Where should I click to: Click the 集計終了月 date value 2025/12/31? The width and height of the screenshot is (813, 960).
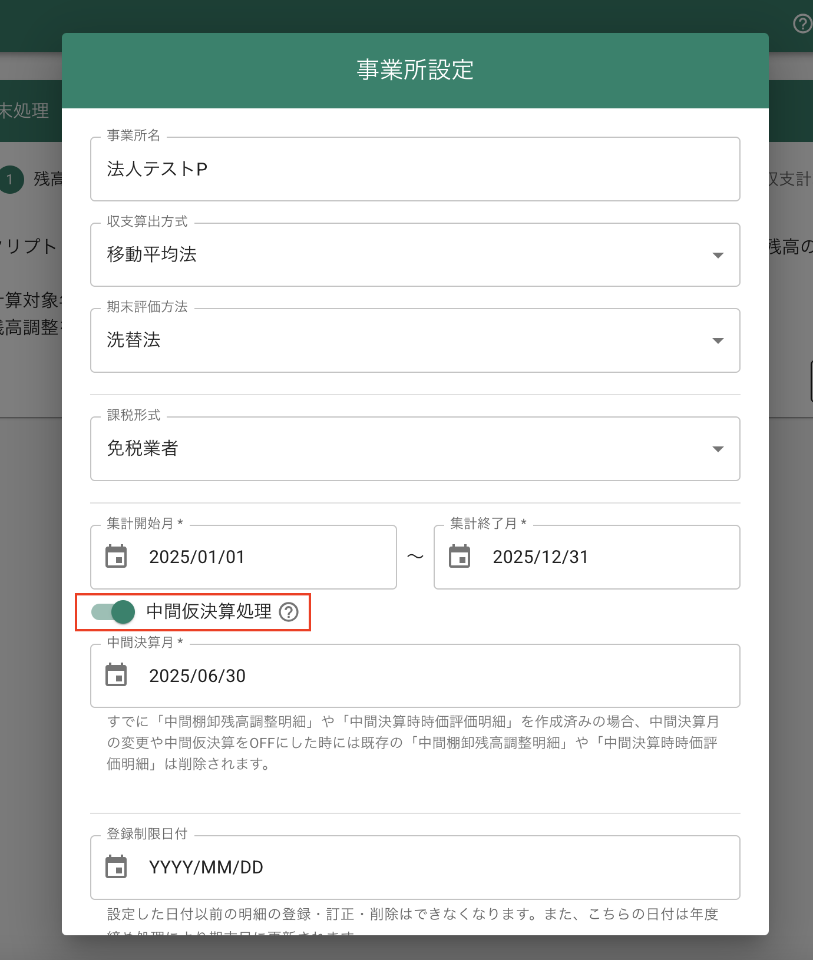click(540, 557)
